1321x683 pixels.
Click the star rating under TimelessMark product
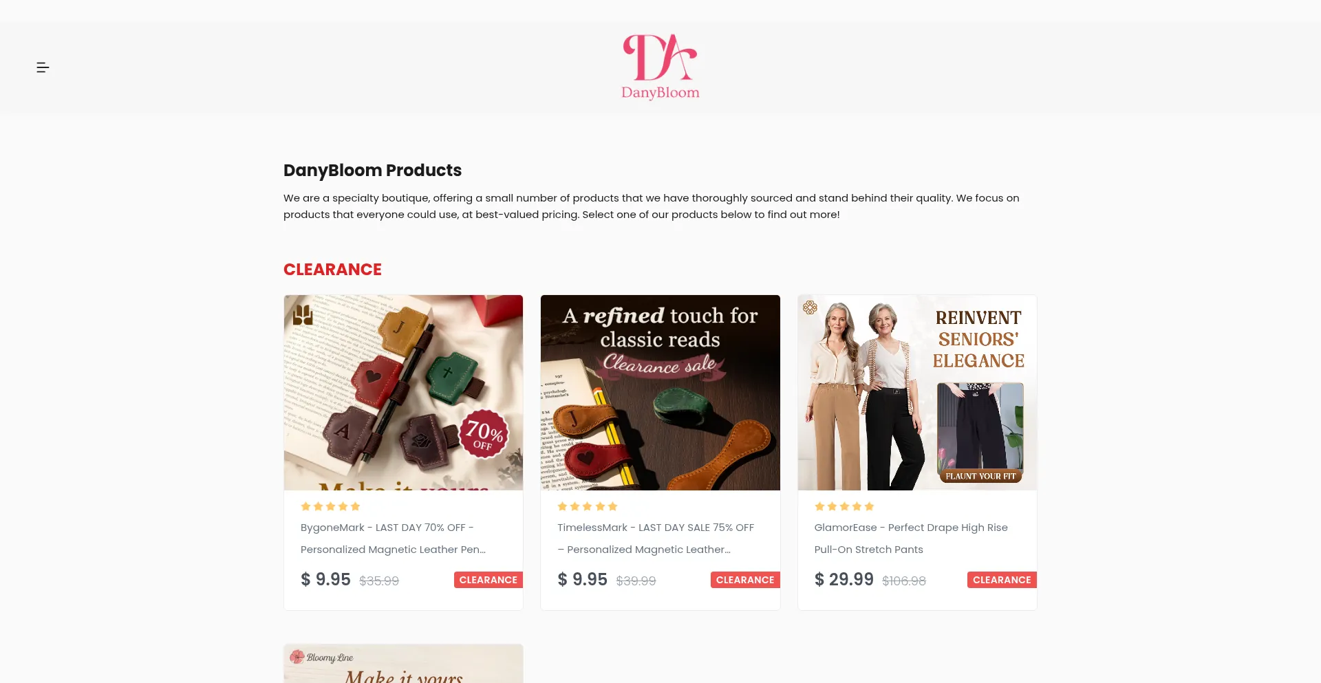click(587, 506)
